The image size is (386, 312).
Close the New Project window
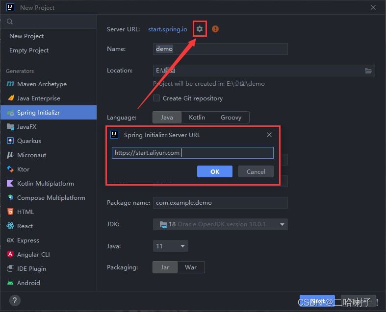click(373, 8)
